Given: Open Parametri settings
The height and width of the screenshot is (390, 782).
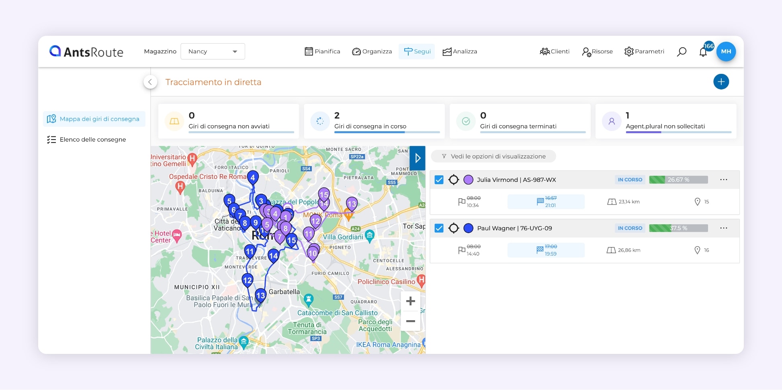Looking at the screenshot, I should [644, 51].
